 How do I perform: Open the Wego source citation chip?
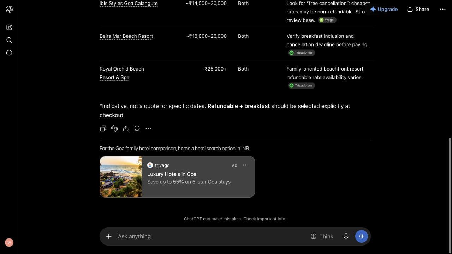click(327, 20)
